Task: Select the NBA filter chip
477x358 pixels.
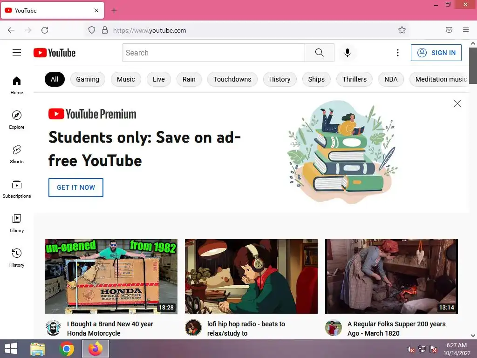Action: pyautogui.click(x=391, y=79)
